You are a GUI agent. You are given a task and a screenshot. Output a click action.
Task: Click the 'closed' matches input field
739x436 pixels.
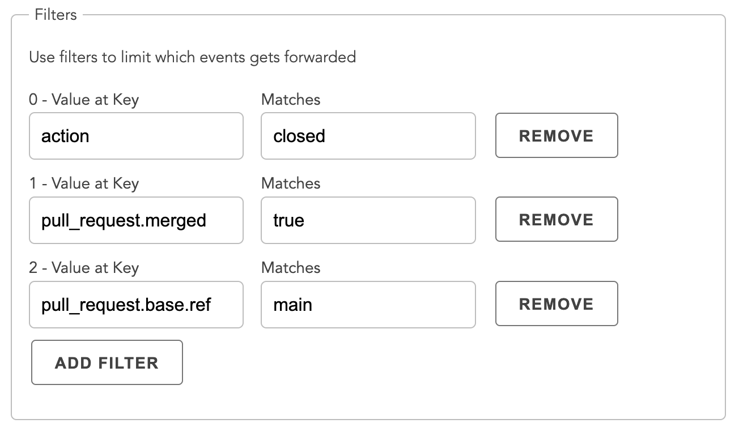(x=368, y=136)
